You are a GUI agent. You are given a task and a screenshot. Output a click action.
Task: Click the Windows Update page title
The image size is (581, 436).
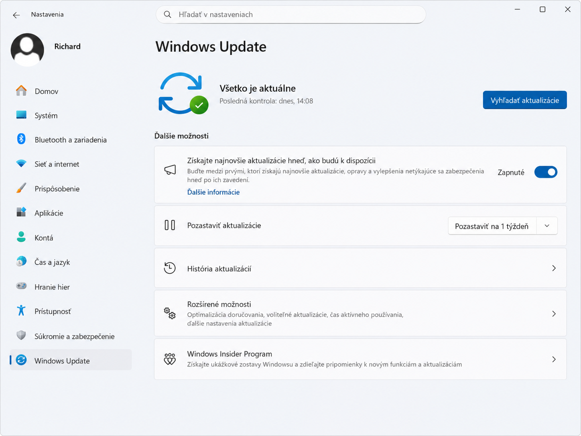[211, 47]
